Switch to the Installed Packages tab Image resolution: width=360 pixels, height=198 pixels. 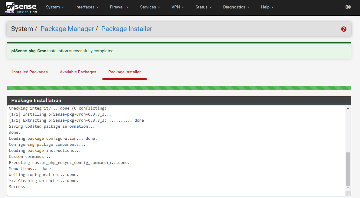(x=30, y=72)
